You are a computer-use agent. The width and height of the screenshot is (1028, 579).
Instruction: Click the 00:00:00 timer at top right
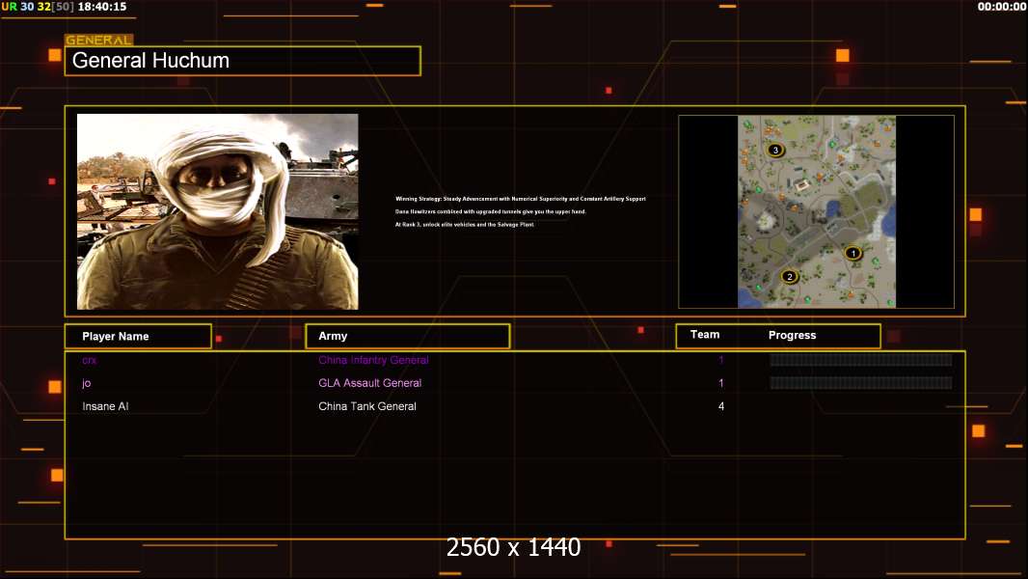(x=1002, y=7)
